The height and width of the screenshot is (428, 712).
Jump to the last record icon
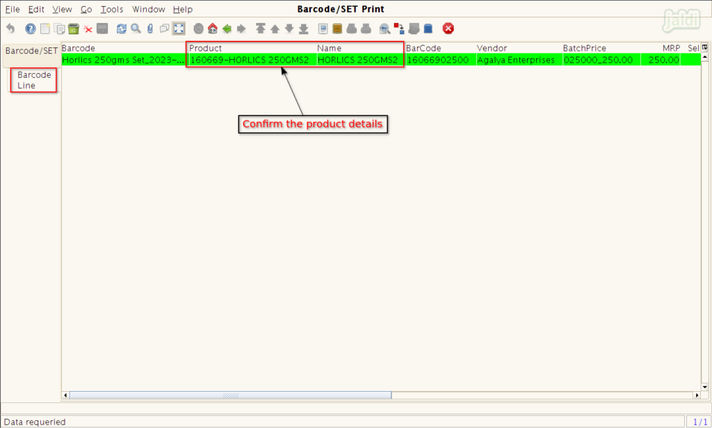(x=304, y=29)
